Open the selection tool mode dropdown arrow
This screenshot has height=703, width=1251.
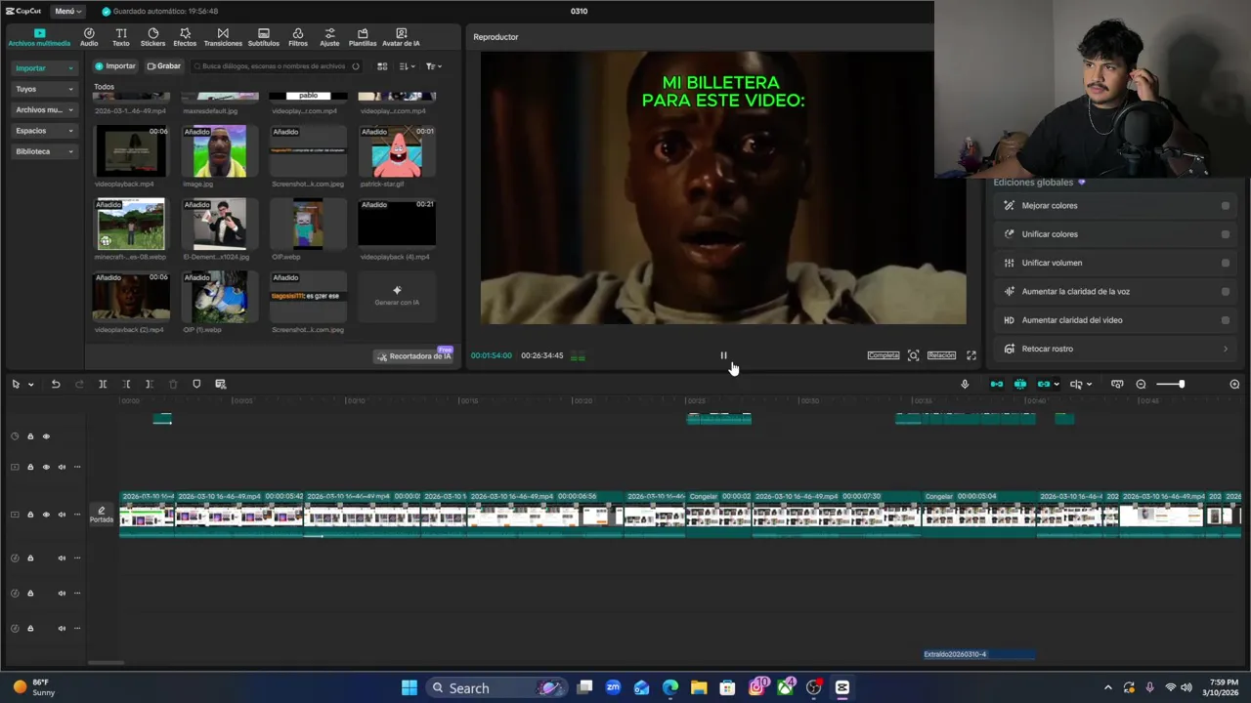[x=31, y=385]
